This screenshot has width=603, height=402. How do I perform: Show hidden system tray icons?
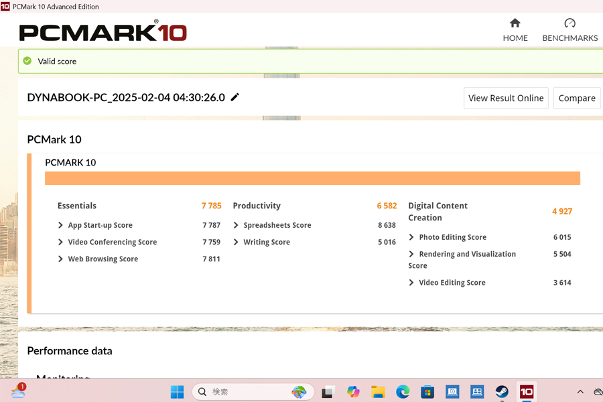(x=580, y=392)
